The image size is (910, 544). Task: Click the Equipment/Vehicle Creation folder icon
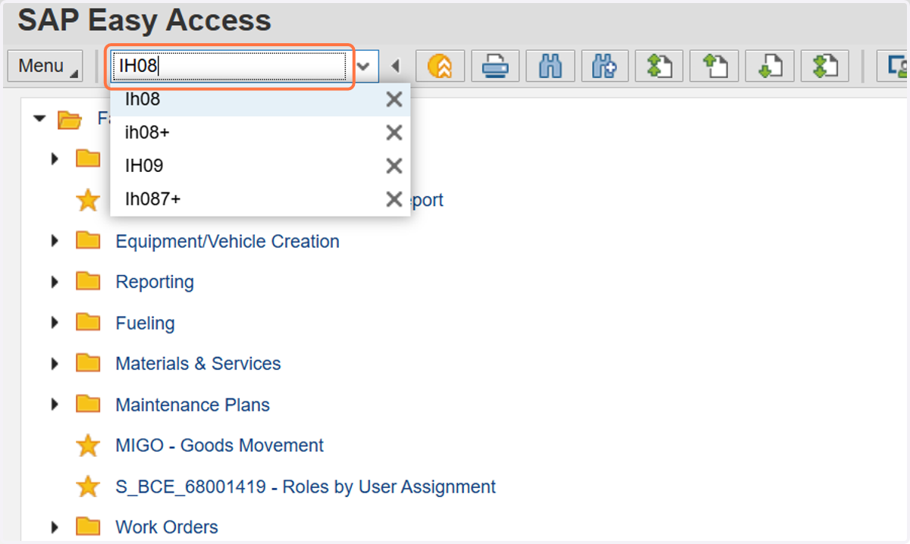88,240
